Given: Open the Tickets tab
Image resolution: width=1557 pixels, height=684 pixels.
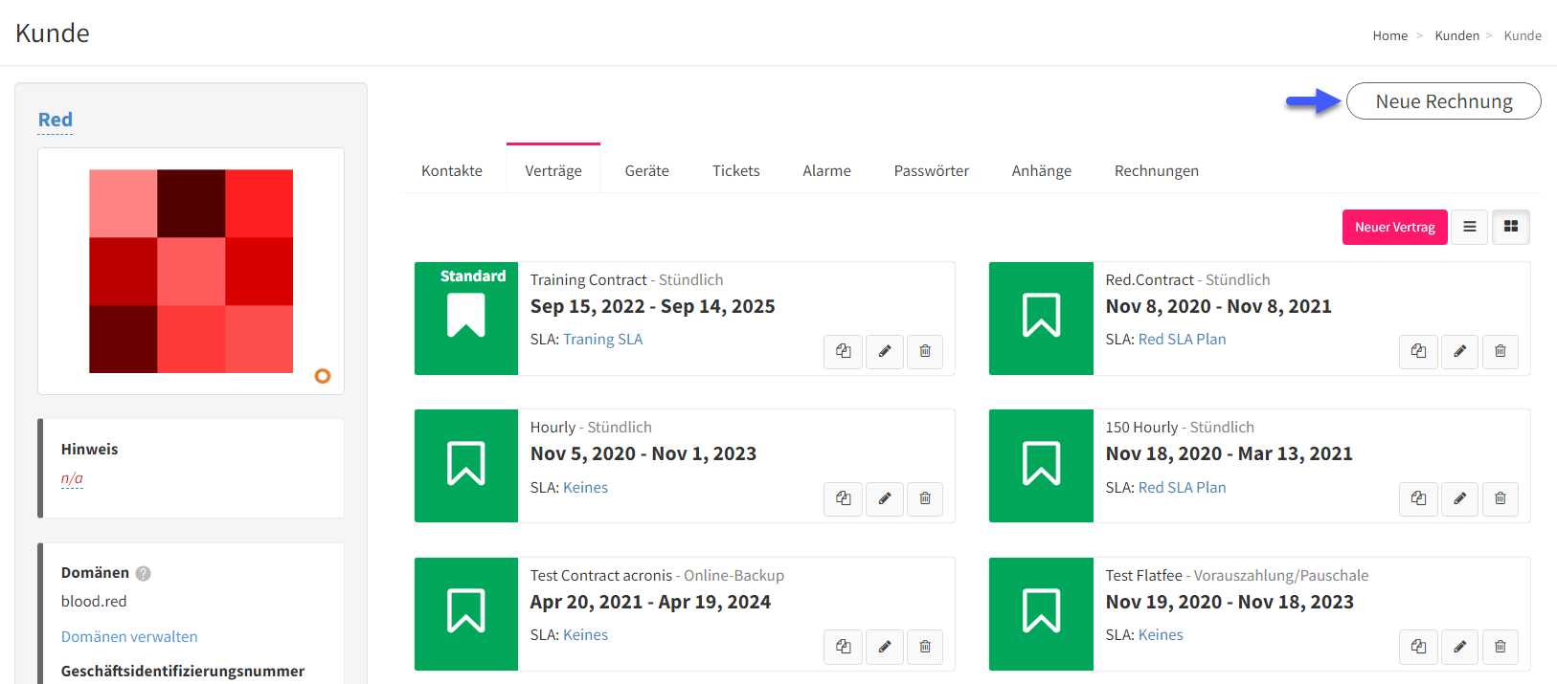Looking at the screenshot, I should pos(736,170).
